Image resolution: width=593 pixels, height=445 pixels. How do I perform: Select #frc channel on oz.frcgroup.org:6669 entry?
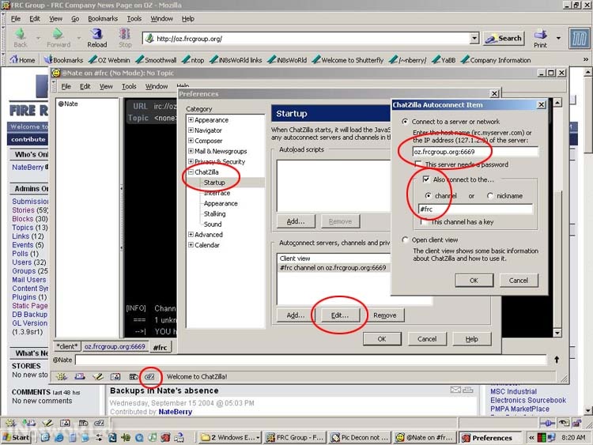pyautogui.click(x=333, y=268)
